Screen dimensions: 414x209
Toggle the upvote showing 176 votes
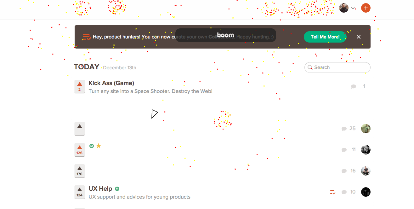(80, 171)
